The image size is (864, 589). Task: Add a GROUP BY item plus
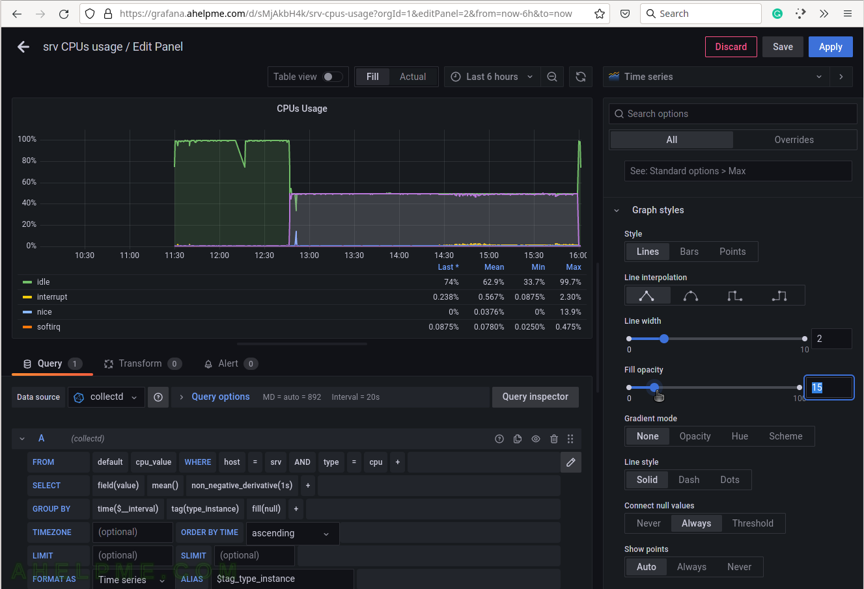click(296, 509)
